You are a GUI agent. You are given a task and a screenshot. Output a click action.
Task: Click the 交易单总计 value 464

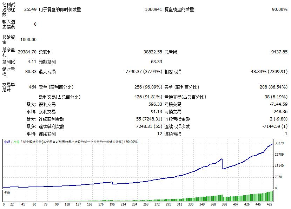coord(32,87)
